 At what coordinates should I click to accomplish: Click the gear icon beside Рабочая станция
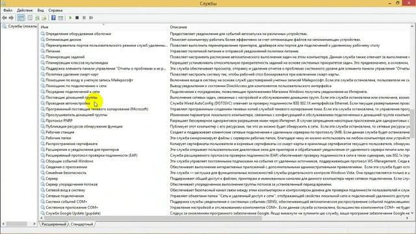click(43, 132)
